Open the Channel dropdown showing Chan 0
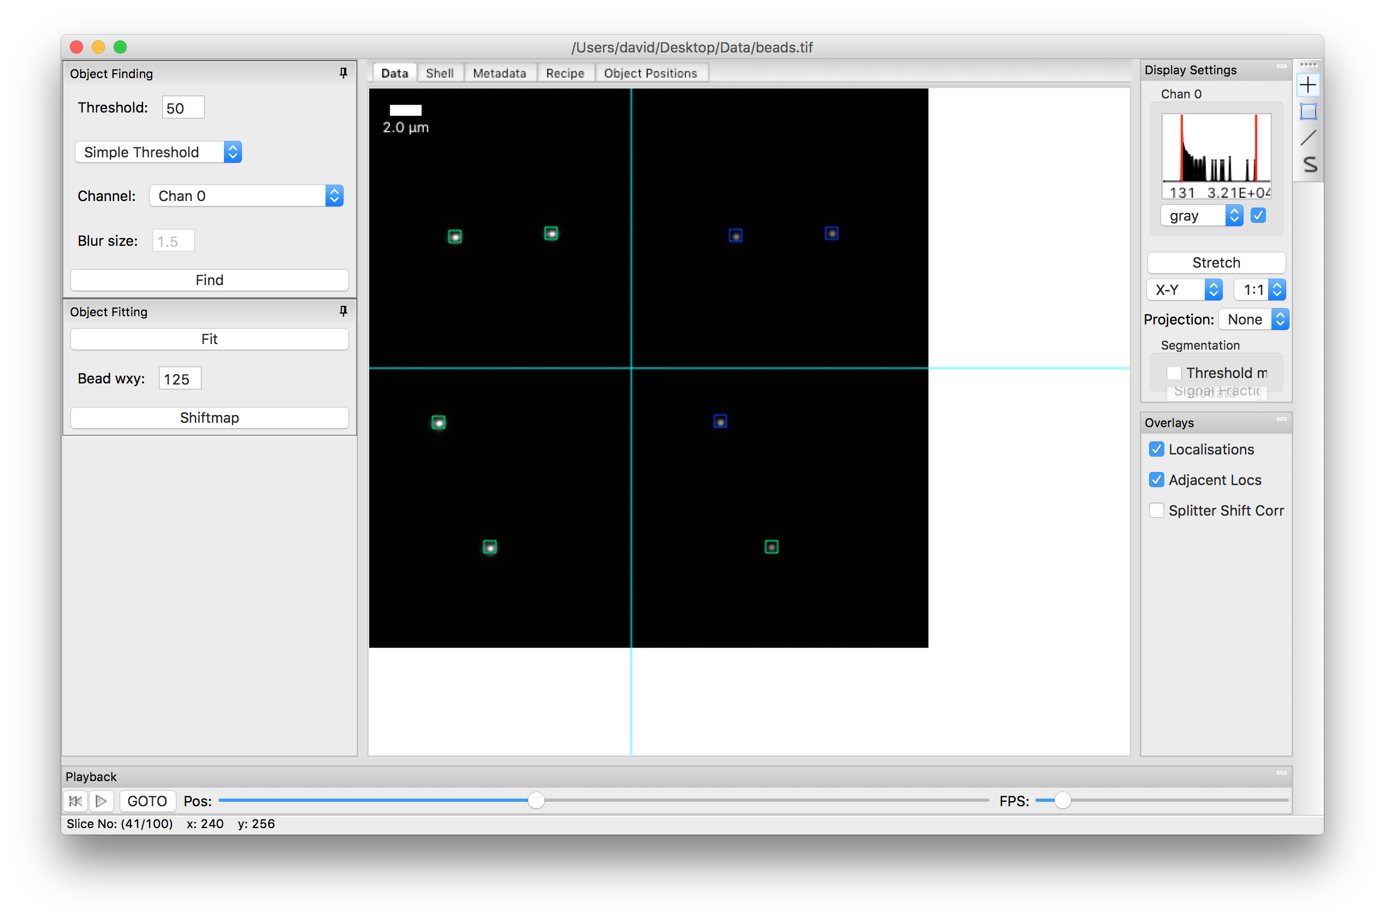1385x922 pixels. click(333, 196)
